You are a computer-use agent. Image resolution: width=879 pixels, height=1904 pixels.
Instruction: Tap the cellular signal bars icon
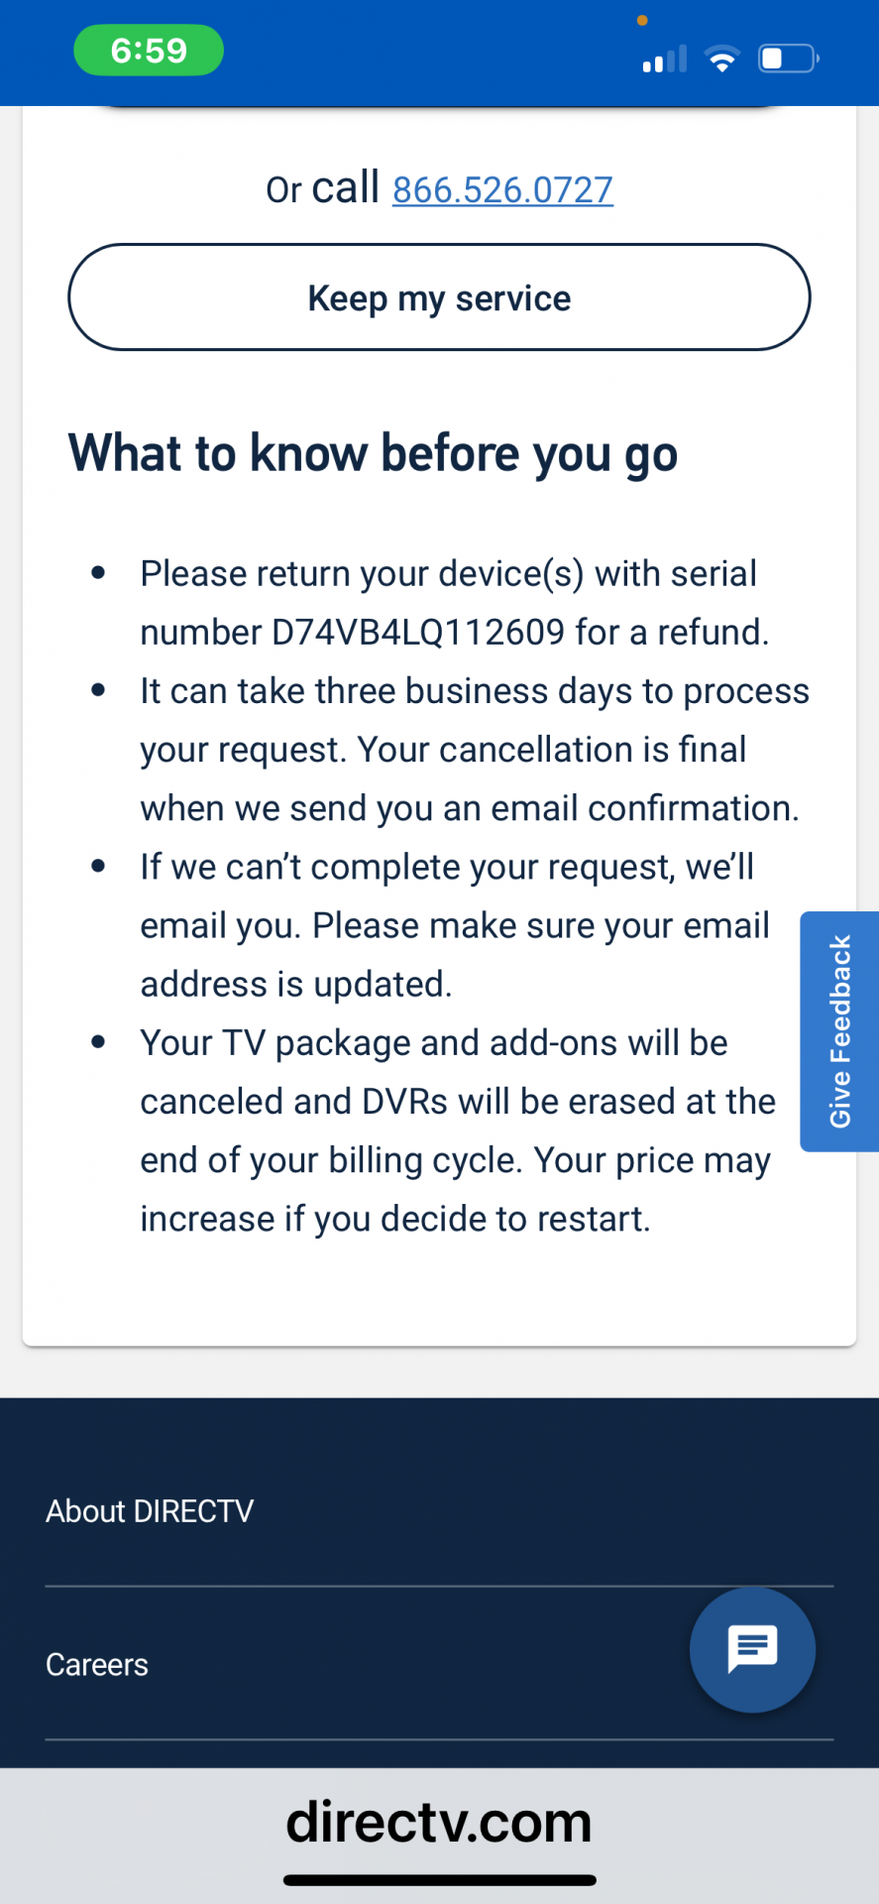(x=664, y=59)
